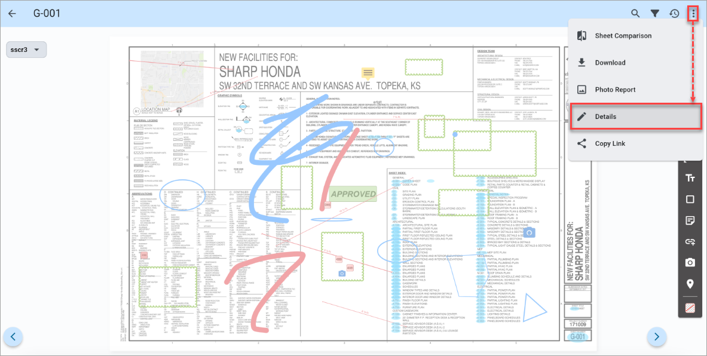Viewport: 707px width, 356px height.
Task: Click the download arrow icon
Action: click(x=581, y=63)
